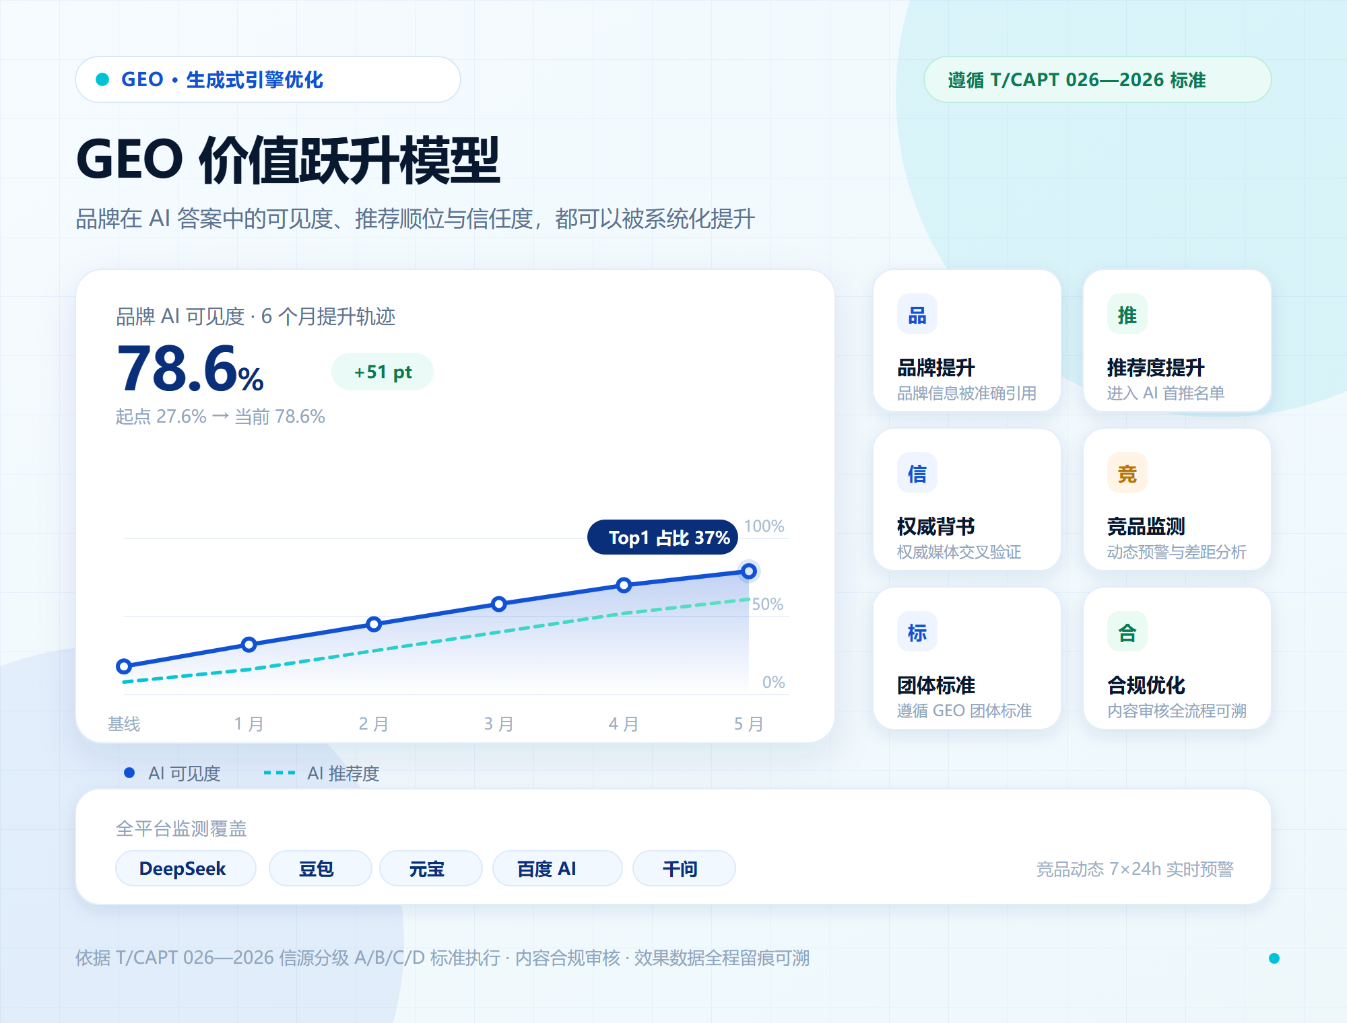This screenshot has height=1023, width=1347.
Task: Click the +51 pt growth badge
Action: pyautogui.click(x=383, y=372)
